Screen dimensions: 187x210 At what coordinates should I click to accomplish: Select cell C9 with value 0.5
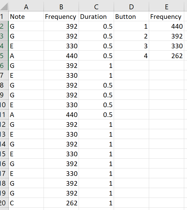click(x=96, y=95)
